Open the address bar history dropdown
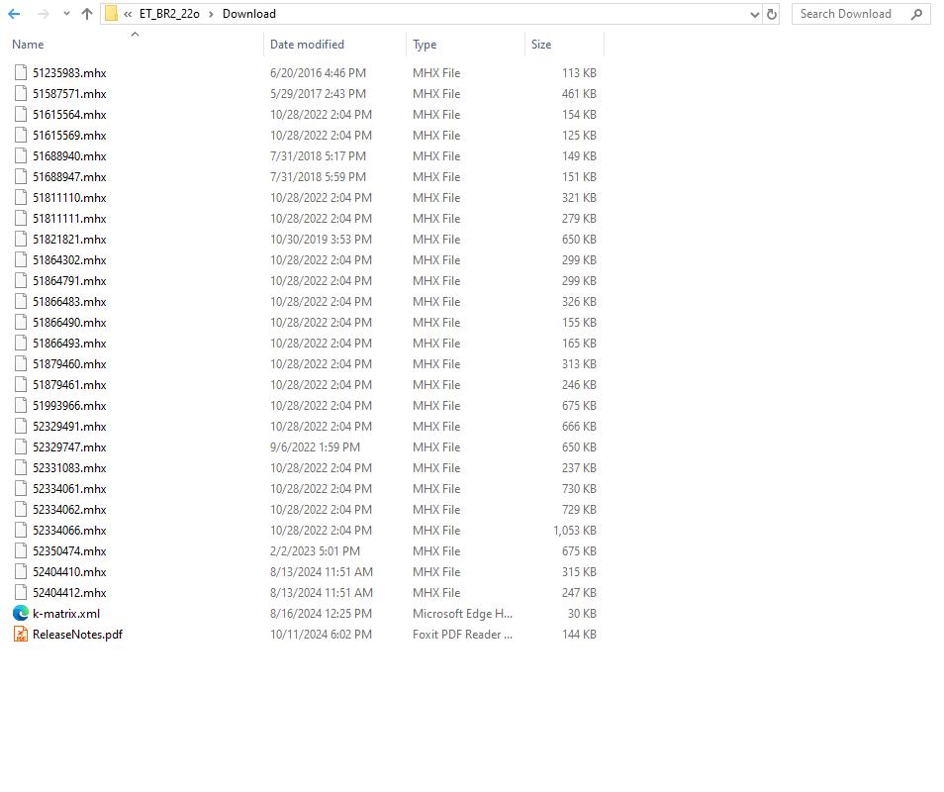The width and height of the screenshot is (944, 792). point(754,14)
